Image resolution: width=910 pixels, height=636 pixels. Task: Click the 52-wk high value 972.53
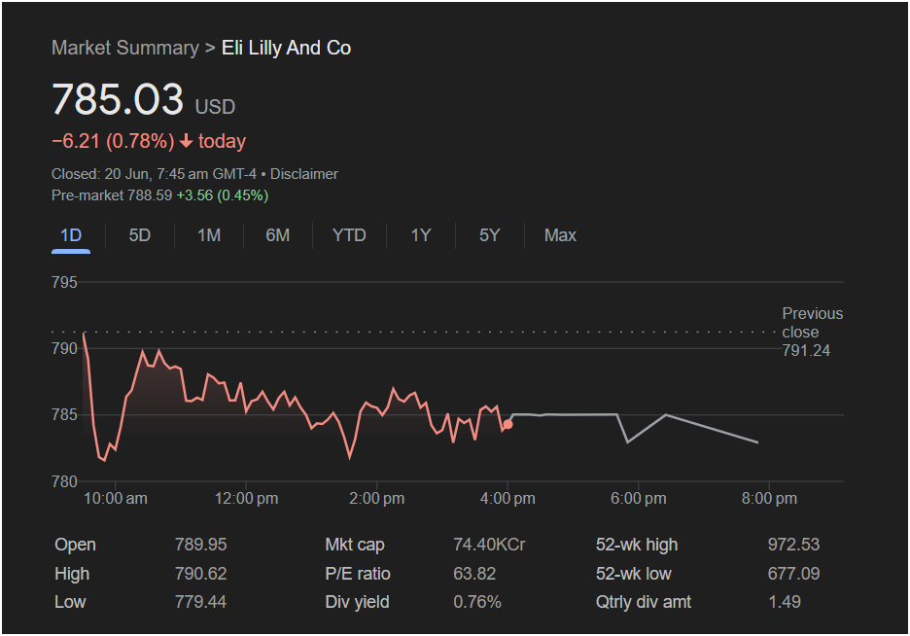coord(794,545)
